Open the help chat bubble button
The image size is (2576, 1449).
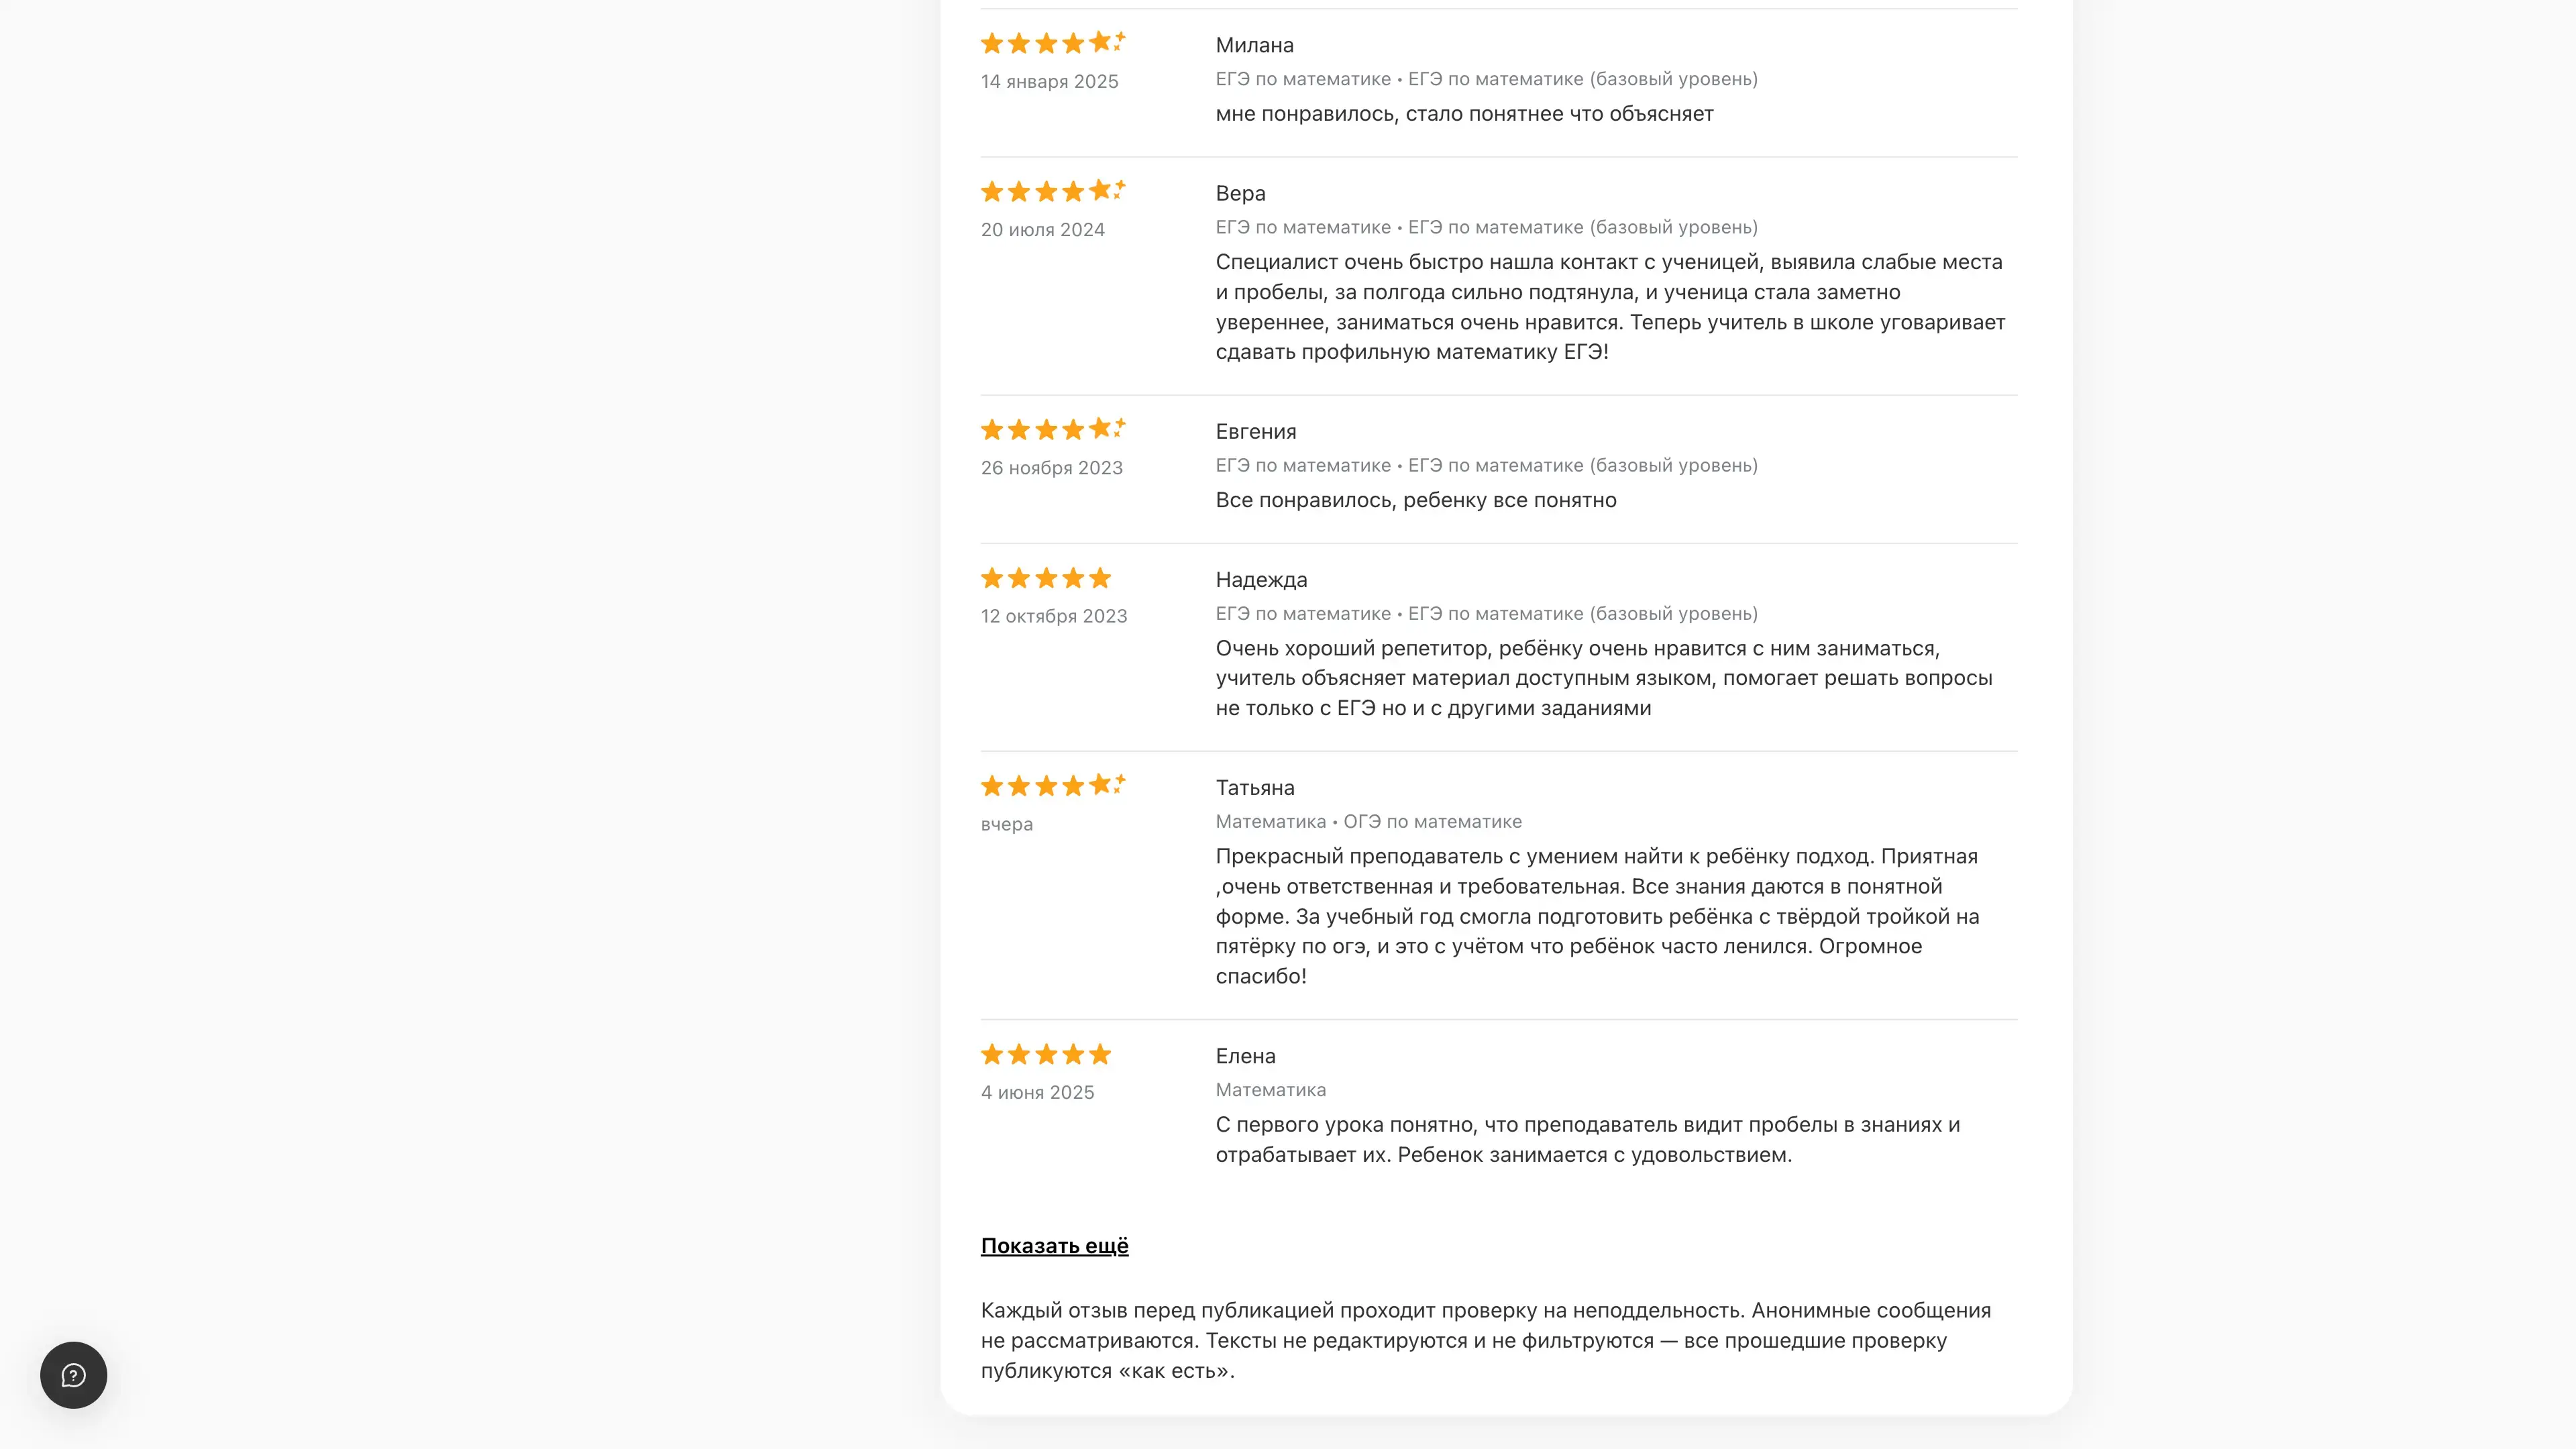tap(73, 1375)
